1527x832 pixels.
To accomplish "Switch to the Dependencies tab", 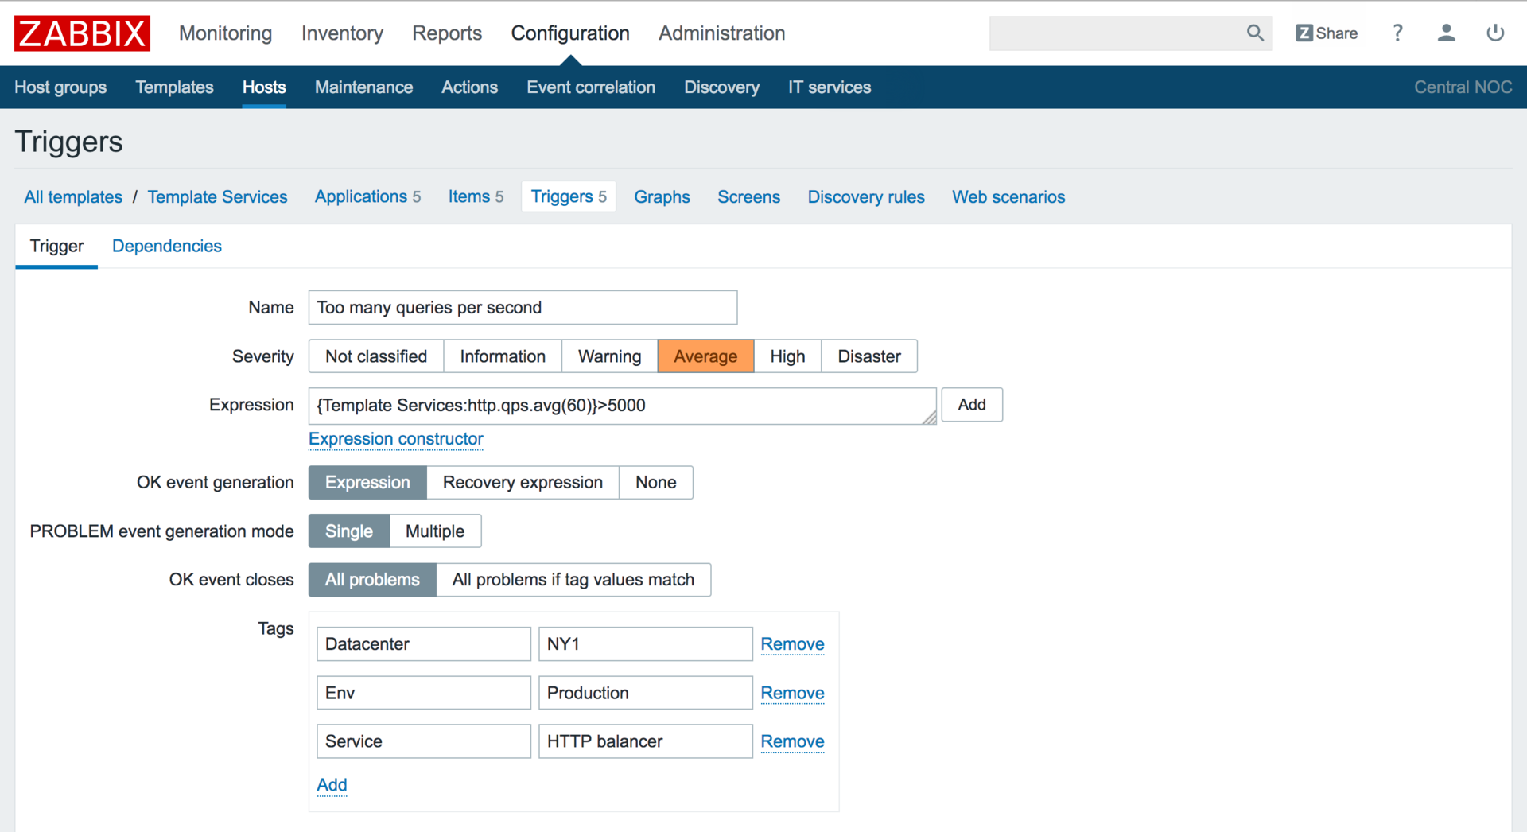I will (x=166, y=247).
